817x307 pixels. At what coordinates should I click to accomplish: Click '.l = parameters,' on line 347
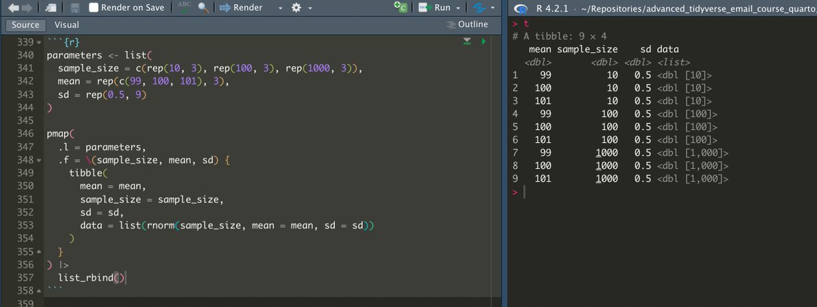point(101,147)
